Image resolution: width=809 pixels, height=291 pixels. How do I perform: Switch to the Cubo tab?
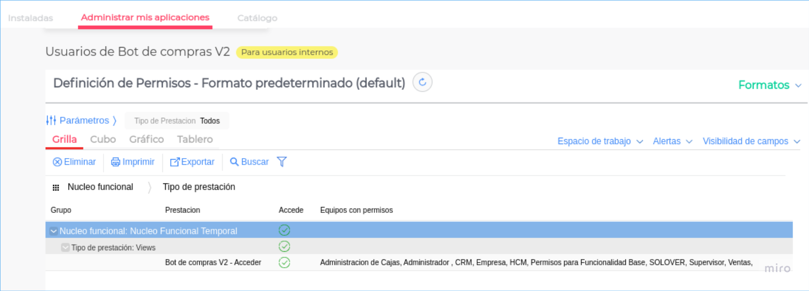(103, 139)
